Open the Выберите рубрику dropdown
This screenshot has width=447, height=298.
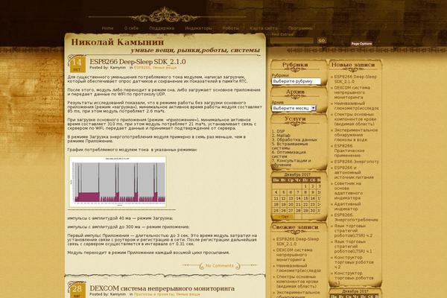296,81
